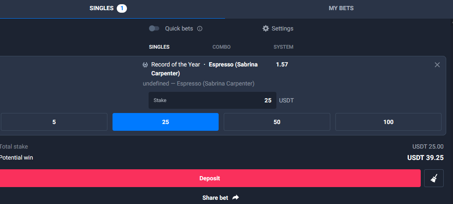Clear betslip with the broom icon
453x204 pixels.
[433, 178]
